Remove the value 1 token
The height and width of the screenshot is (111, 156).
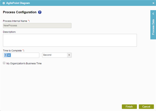click(x=9, y=55)
